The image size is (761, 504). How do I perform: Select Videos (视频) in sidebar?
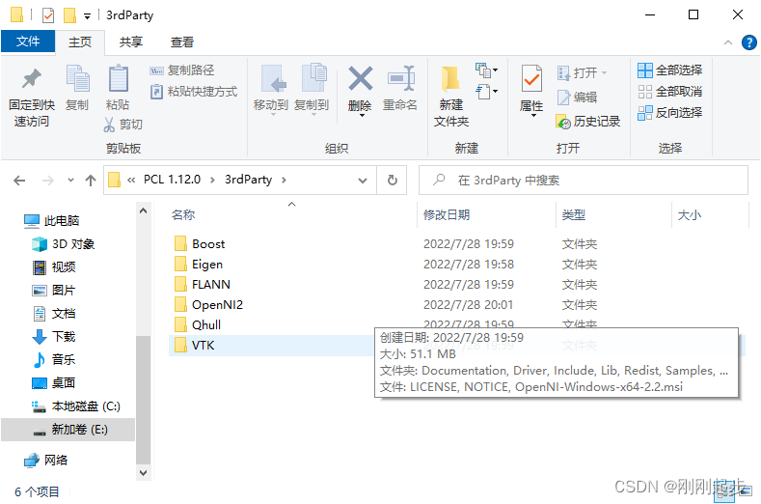tap(54, 267)
